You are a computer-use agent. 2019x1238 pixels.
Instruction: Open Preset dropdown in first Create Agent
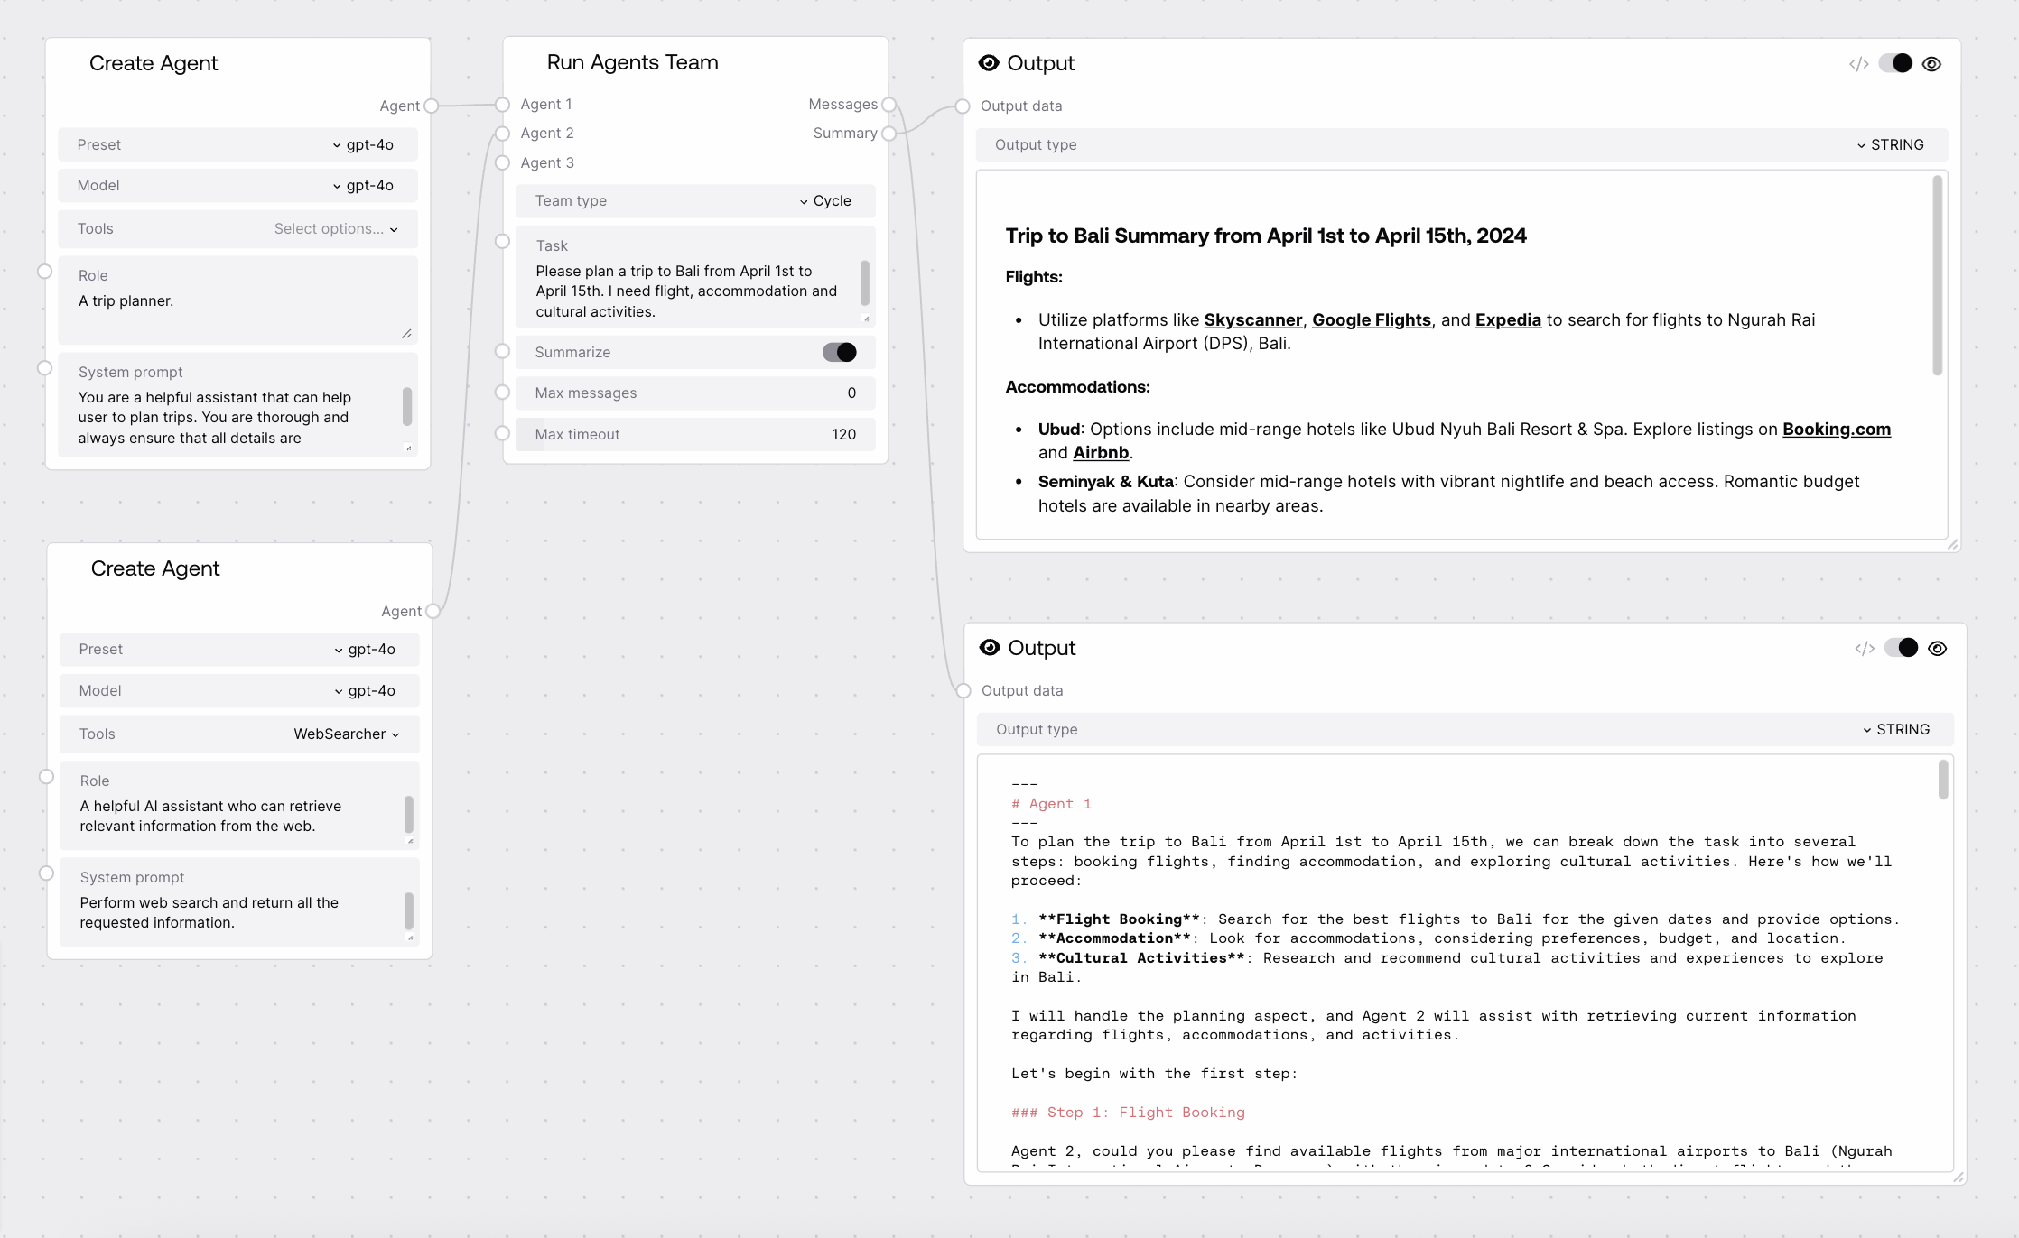(x=362, y=145)
